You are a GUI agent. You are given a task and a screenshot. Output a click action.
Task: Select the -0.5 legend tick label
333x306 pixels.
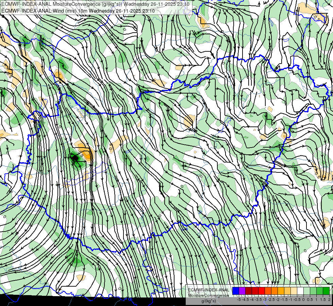coord(297,300)
